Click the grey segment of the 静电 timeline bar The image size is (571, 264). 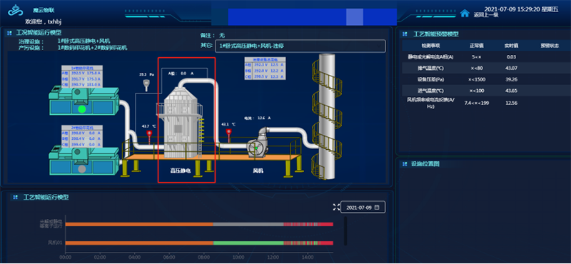(248, 224)
